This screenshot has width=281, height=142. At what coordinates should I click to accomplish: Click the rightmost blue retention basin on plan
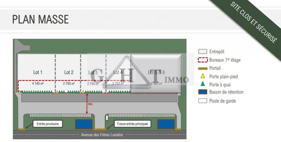point(166,123)
